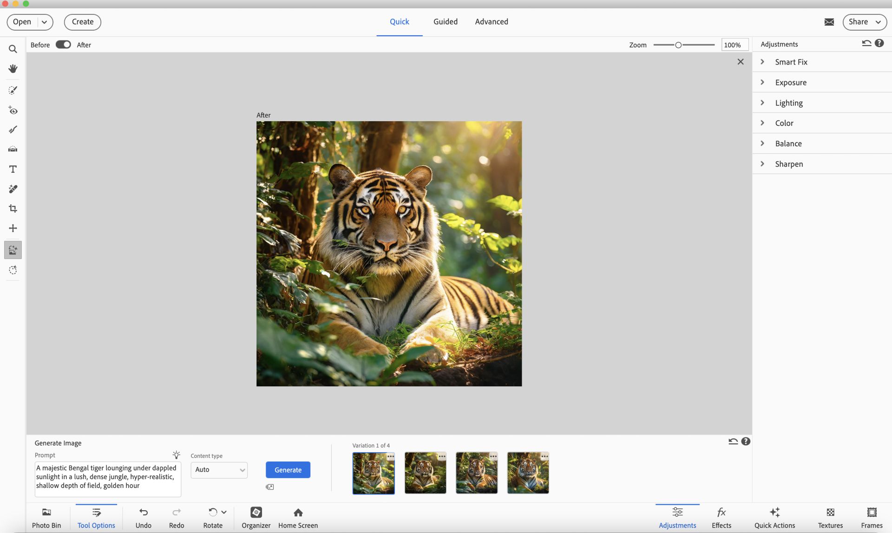Expand the Smart Fix adjustment

click(x=791, y=62)
